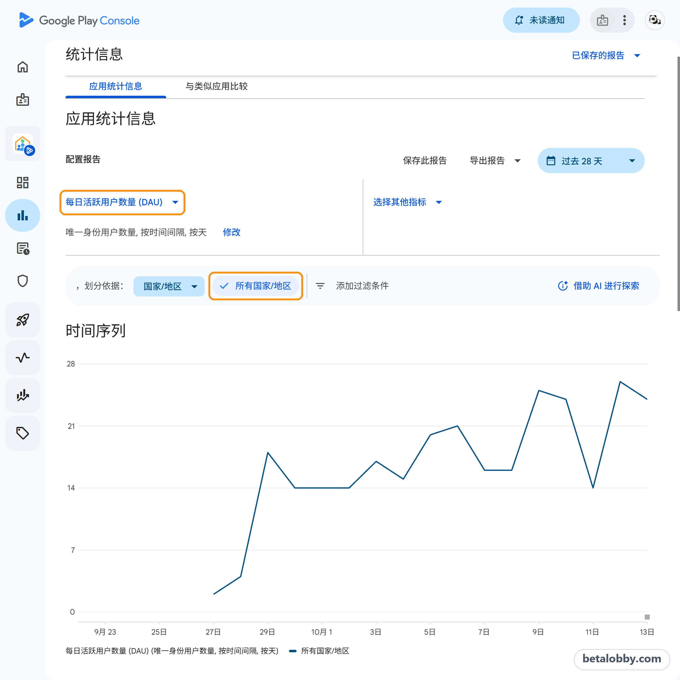Click 添加过滤条件
680x680 pixels.
[x=362, y=286]
